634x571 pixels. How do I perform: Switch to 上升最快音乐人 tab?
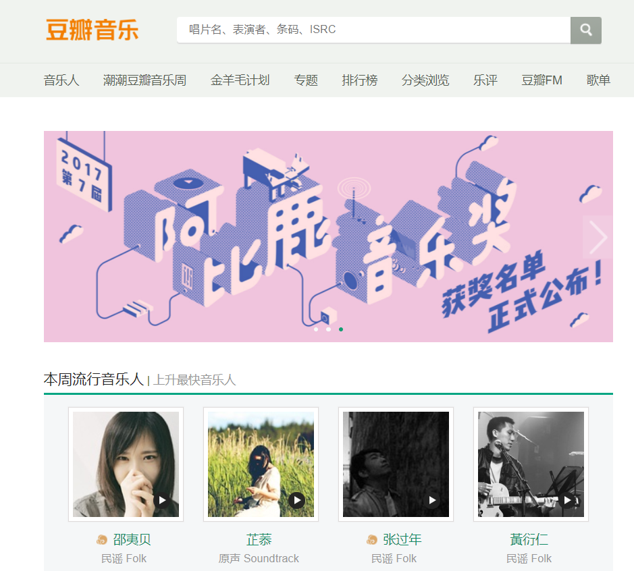[194, 380]
